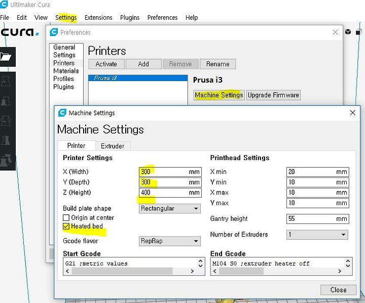Click the Cura logo in Machine Settings title bar

point(62,112)
